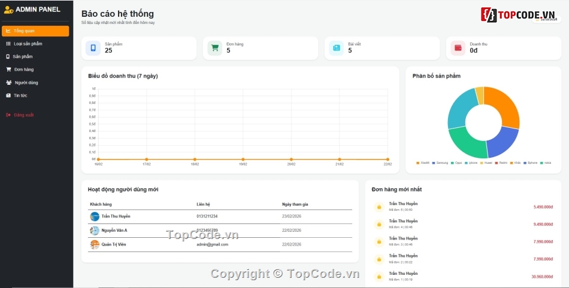This screenshot has width=569, height=288.
Task: Click Nguyễn Văn A's avatar in the user table
Action: point(95,230)
